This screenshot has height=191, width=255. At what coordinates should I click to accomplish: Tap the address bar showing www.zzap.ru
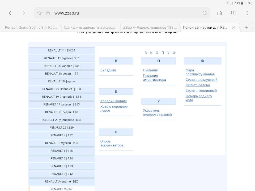coord(122,13)
